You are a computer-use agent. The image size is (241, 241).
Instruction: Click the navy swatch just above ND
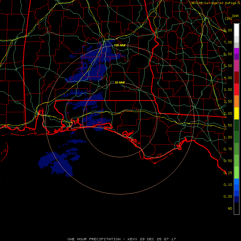tap(236, 199)
